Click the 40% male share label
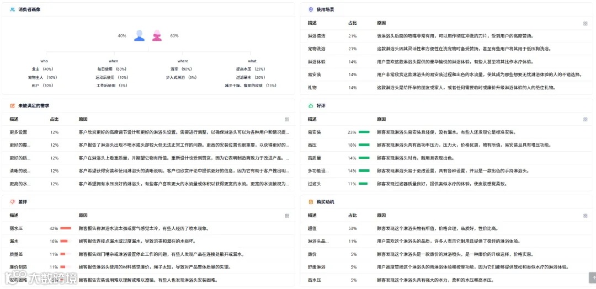The image size is (596, 289). click(x=121, y=36)
